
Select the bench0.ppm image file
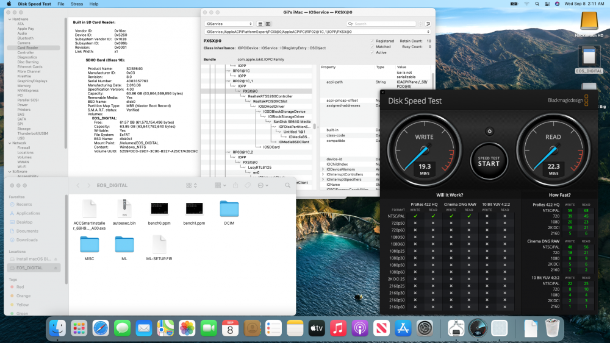159,212
